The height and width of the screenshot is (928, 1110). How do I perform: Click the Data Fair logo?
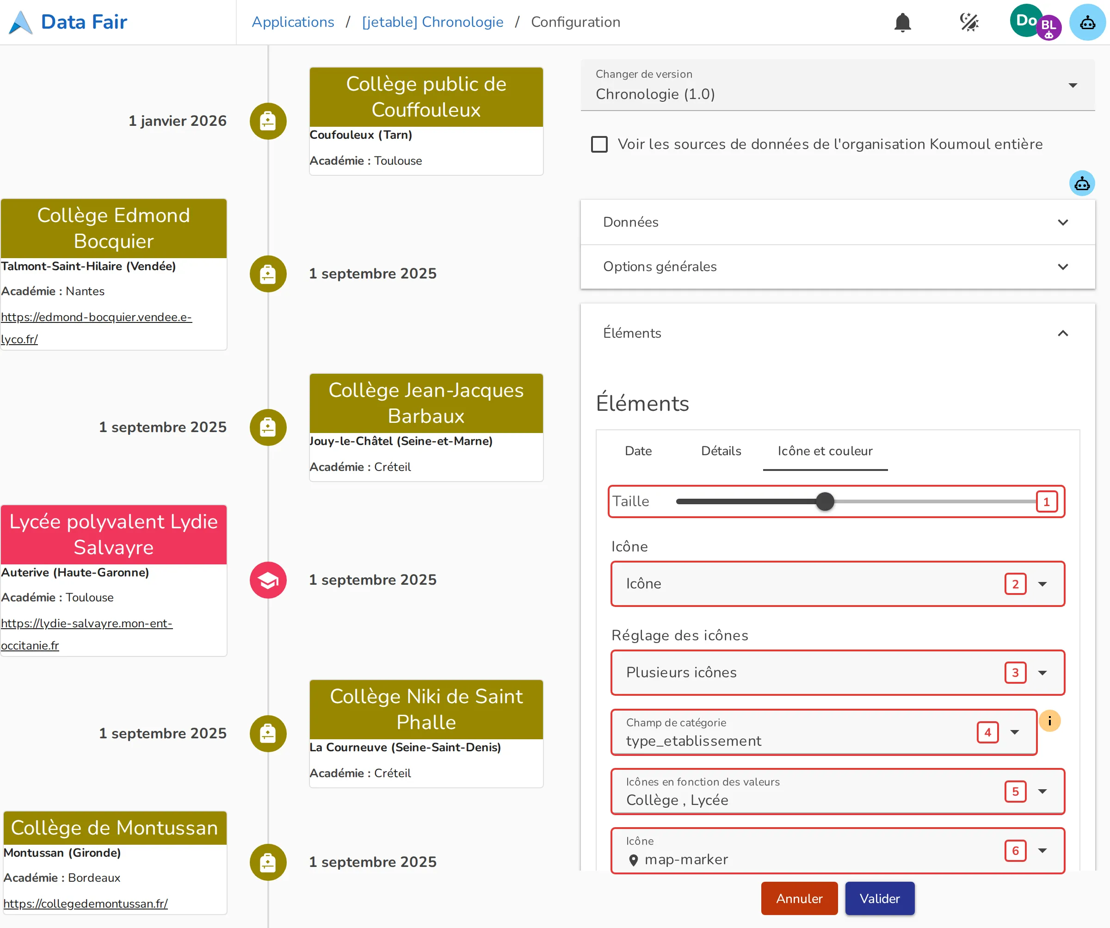pos(69,22)
